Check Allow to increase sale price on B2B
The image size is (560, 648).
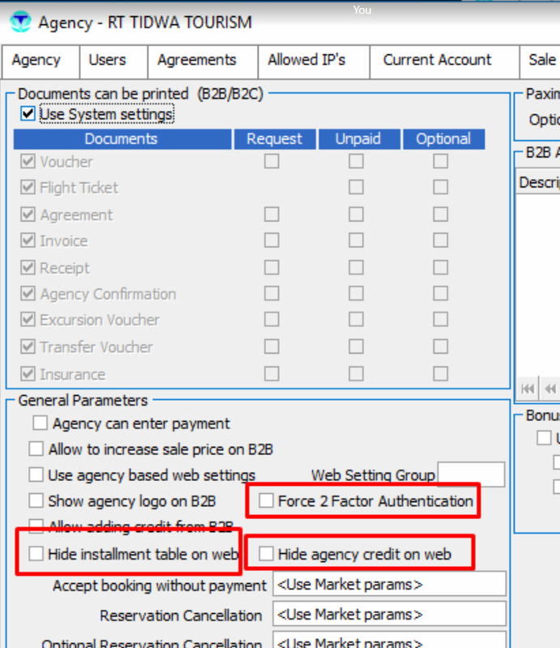[36, 449]
